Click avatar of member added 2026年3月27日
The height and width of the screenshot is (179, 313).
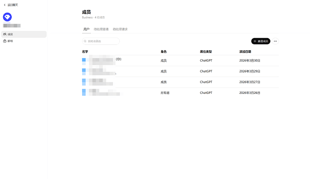pos(84,82)
